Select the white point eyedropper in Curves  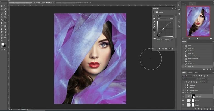(154, 27)
